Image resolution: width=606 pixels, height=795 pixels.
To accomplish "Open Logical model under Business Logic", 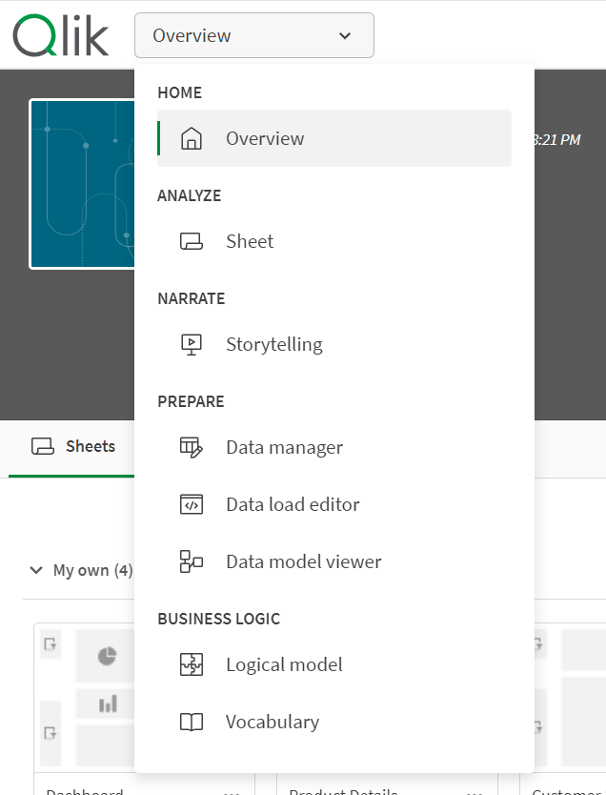I will tap(284, 664).
